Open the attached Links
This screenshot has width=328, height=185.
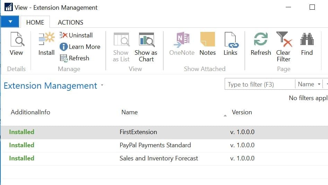click(x=231, y=44)
